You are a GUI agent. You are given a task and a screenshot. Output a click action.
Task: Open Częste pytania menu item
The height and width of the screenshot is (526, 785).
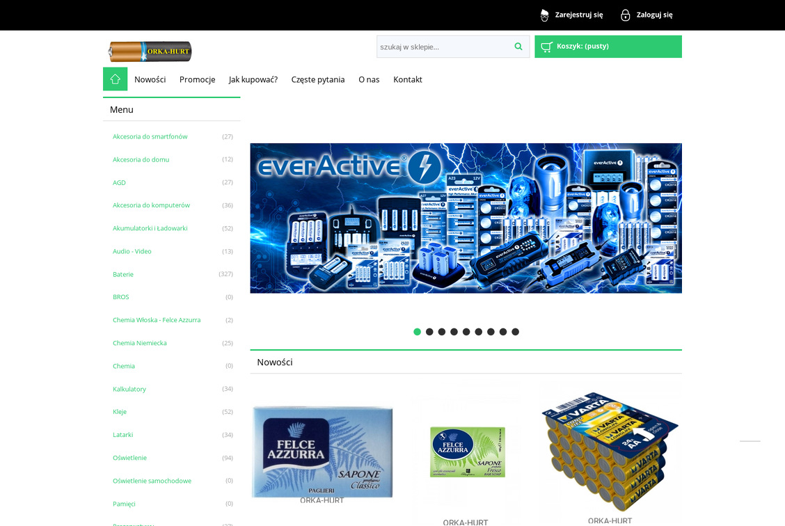click(318, 79)
